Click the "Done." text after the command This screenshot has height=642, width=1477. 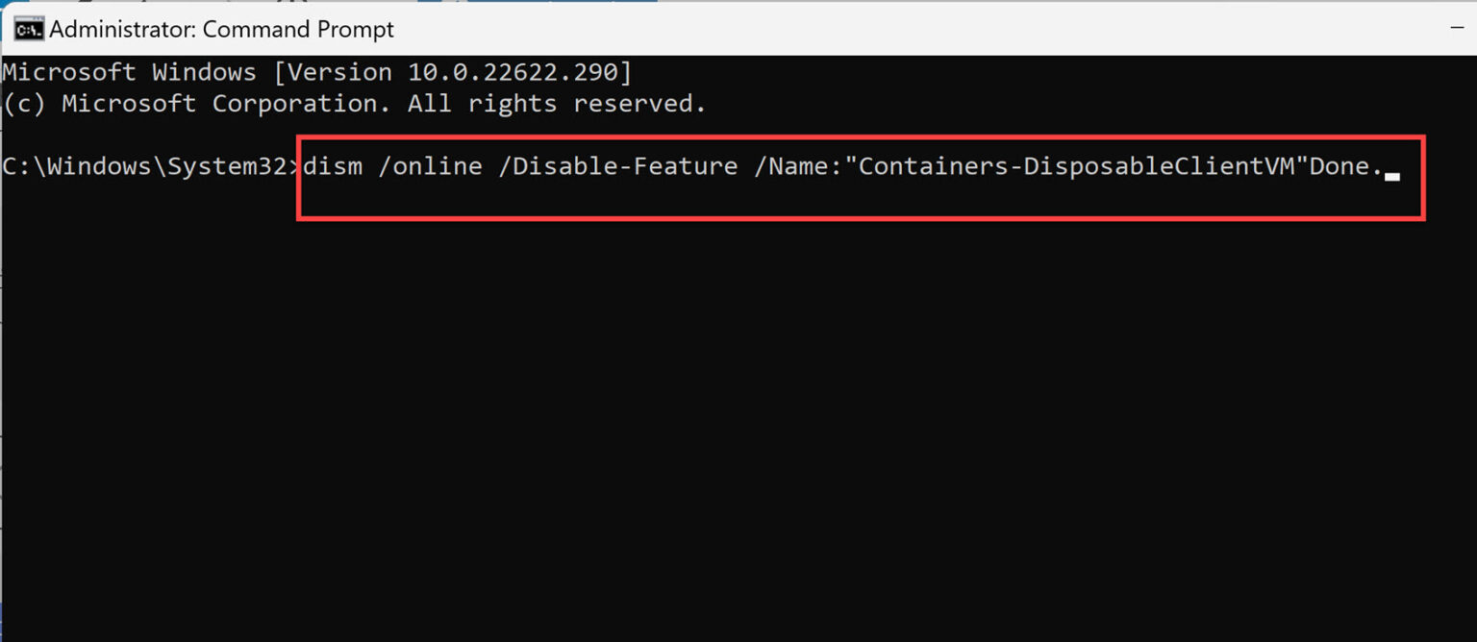point(1346,166)
